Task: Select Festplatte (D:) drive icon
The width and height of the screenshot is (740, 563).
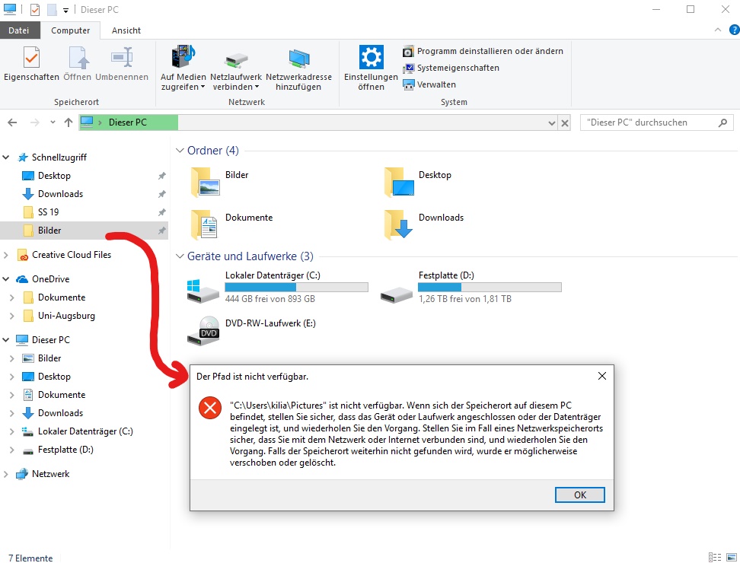Action: pyautogui.click(x=397, y=295)
